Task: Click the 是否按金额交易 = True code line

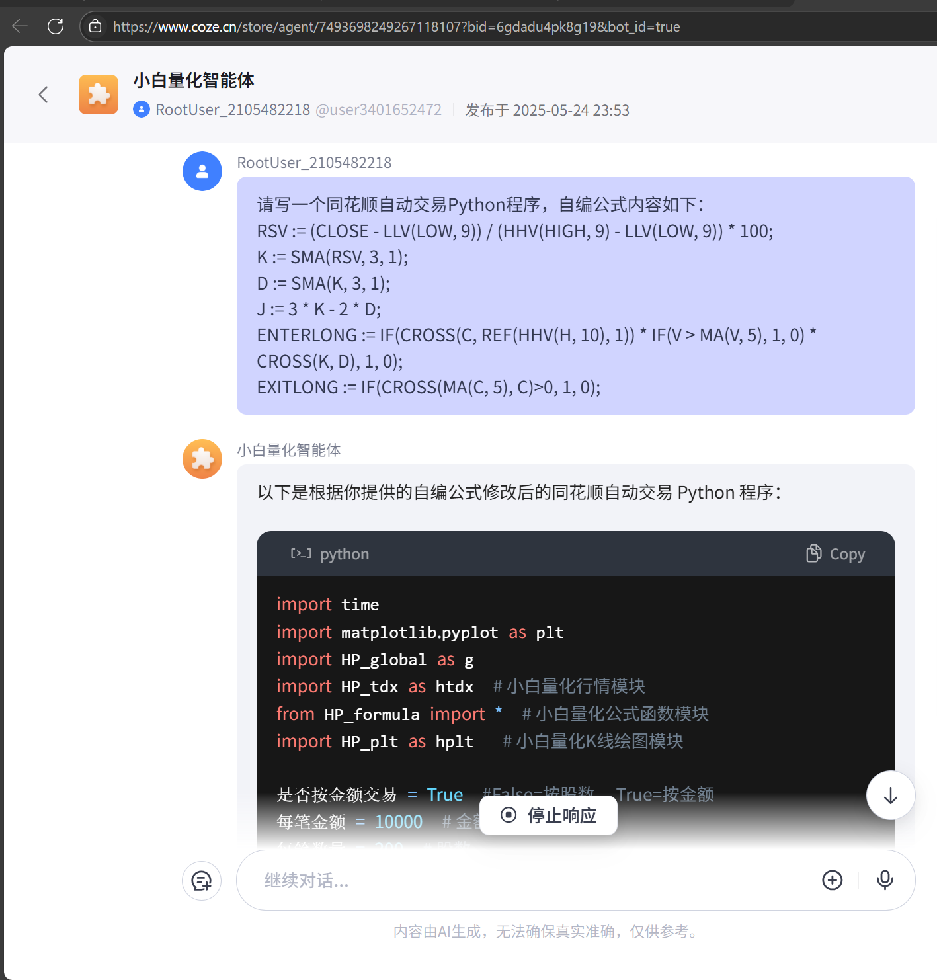Action: tap(370, 795)
